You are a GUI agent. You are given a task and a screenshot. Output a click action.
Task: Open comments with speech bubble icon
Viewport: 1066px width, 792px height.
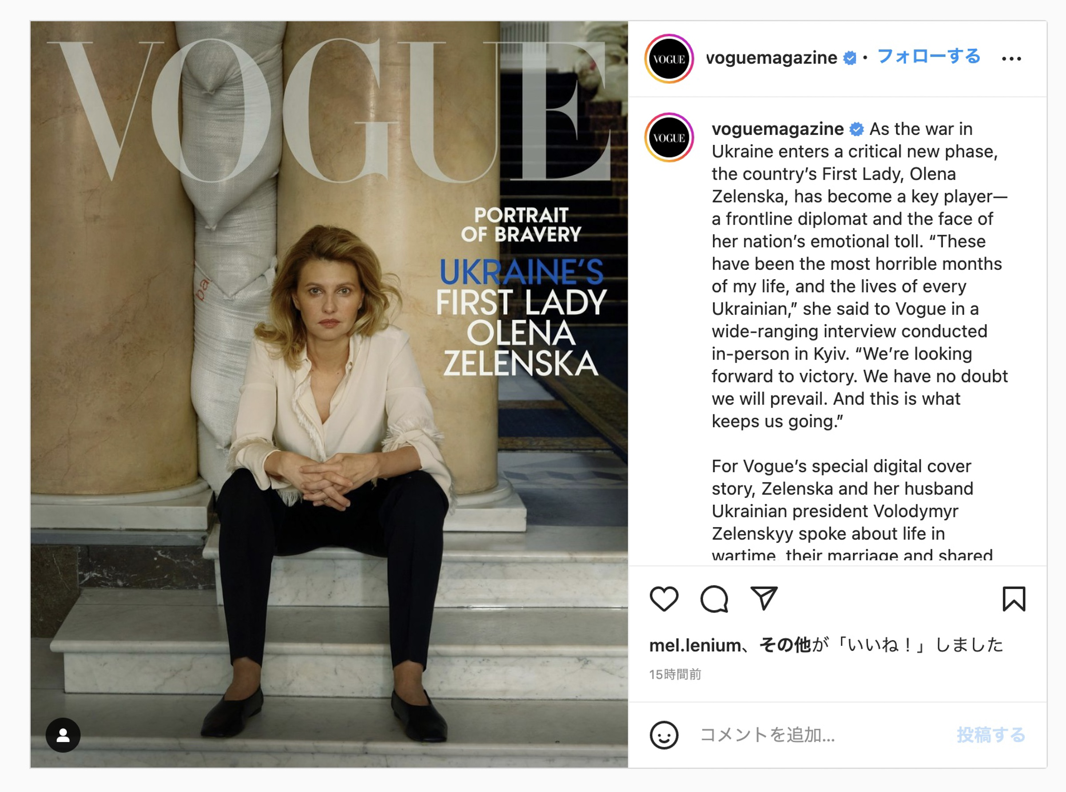point(714,599)
